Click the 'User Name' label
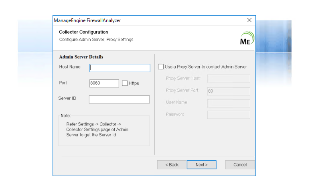The width and height of the screenshot is (312, 186). (176, 102)
